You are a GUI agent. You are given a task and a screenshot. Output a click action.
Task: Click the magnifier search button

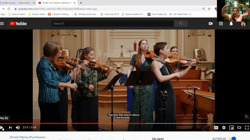(x=180, y=23)
